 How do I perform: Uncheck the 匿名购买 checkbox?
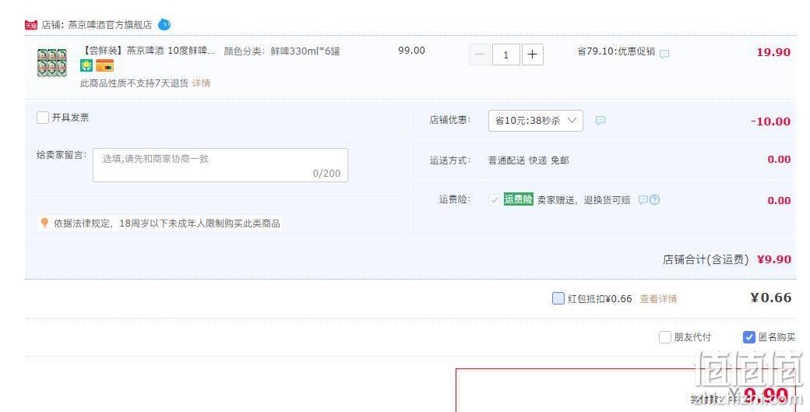749,337
